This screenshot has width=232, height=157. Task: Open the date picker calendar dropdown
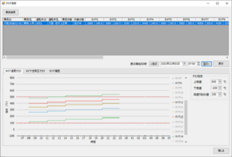pyautogui.click(x=184, y=64)
